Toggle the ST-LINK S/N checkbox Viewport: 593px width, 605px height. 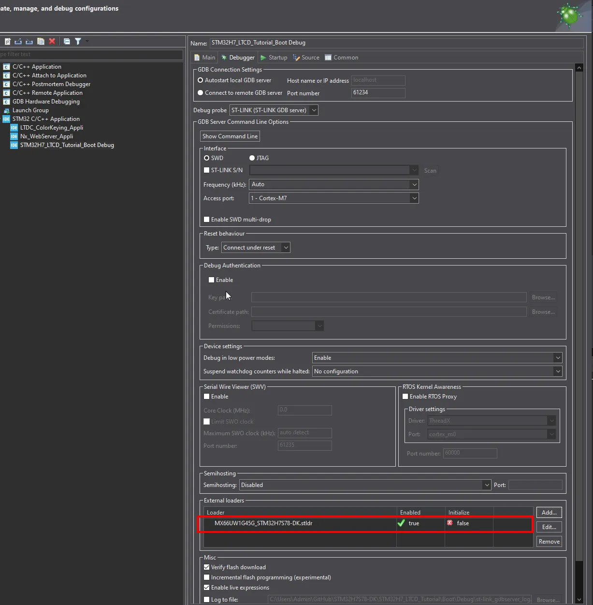pyautogui.click(x=206, y=170)
